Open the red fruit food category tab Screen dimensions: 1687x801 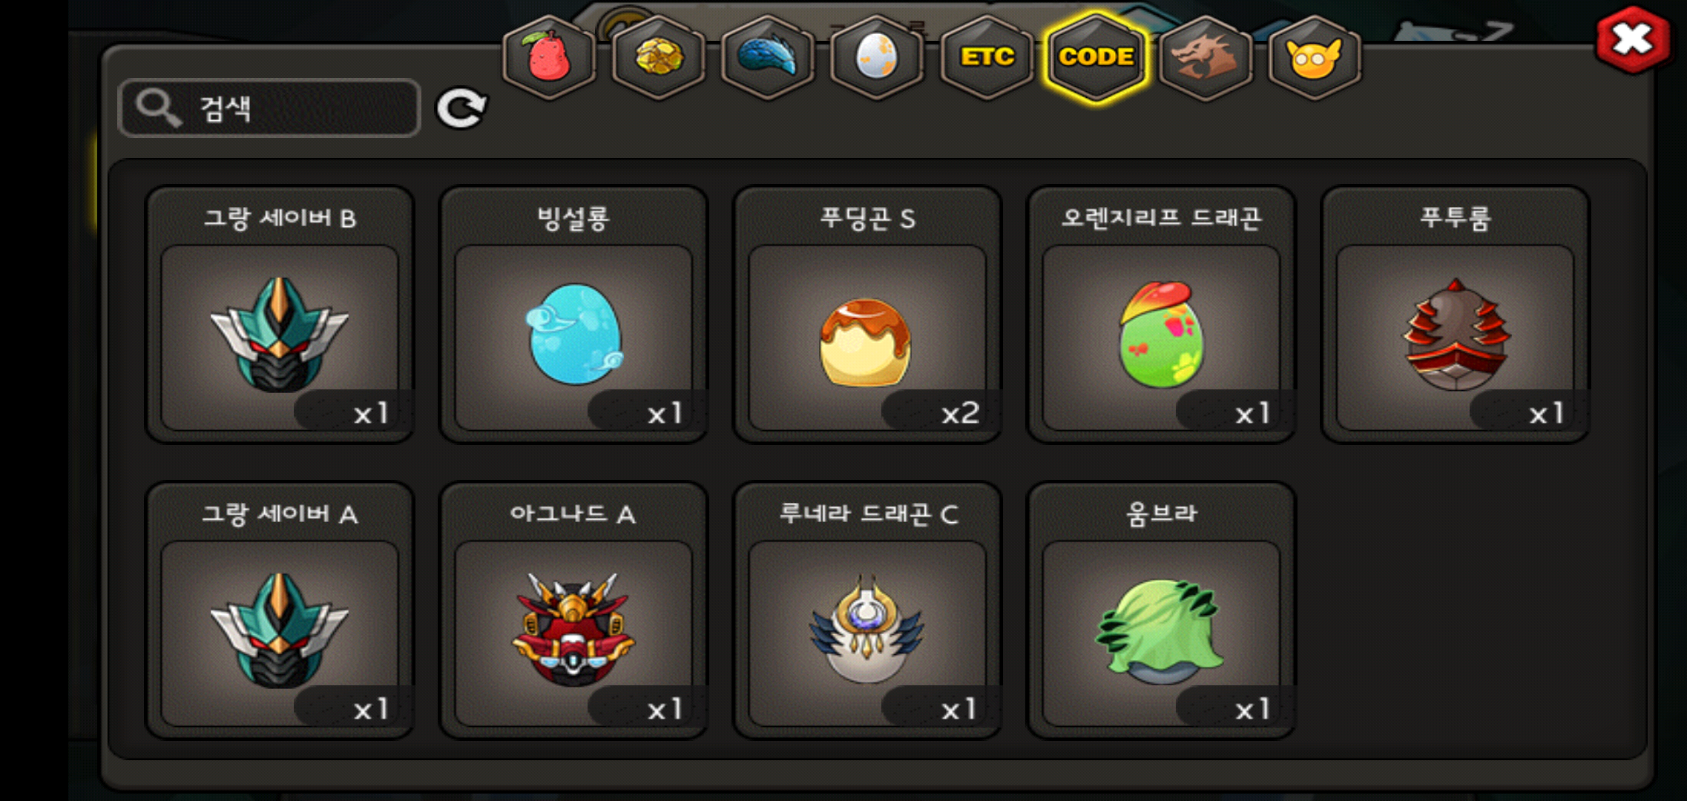549,57
